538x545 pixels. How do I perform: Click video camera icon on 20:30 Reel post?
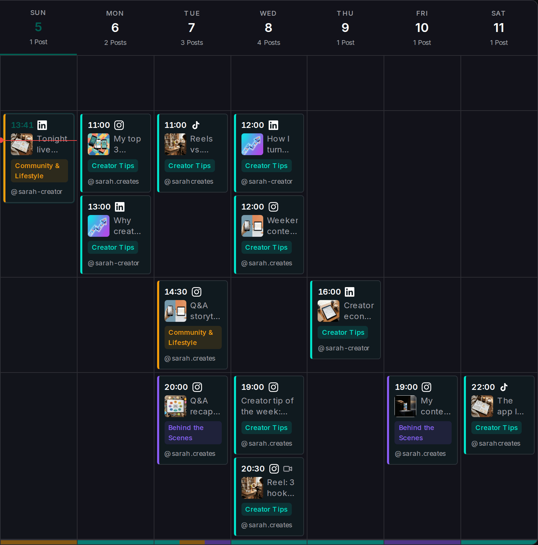coord(288,469)
